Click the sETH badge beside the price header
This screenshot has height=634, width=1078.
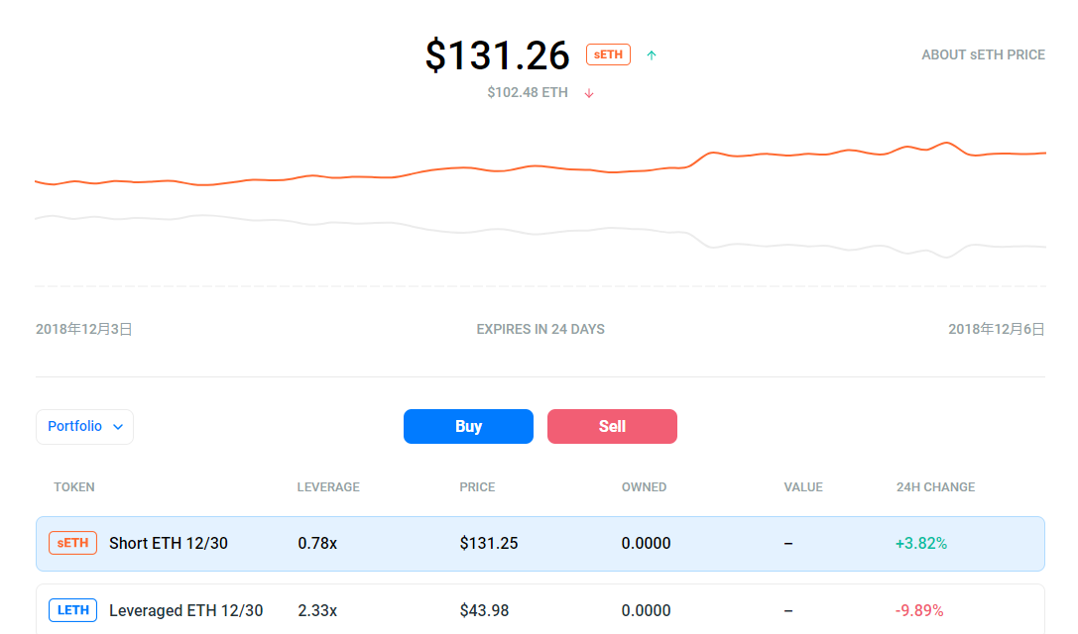608,54
